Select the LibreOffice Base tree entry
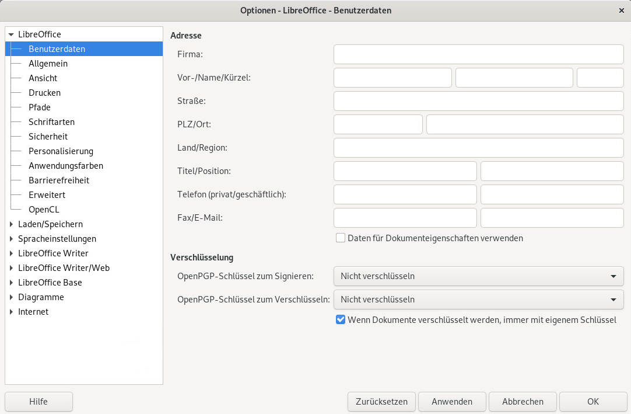 (50, 283)
